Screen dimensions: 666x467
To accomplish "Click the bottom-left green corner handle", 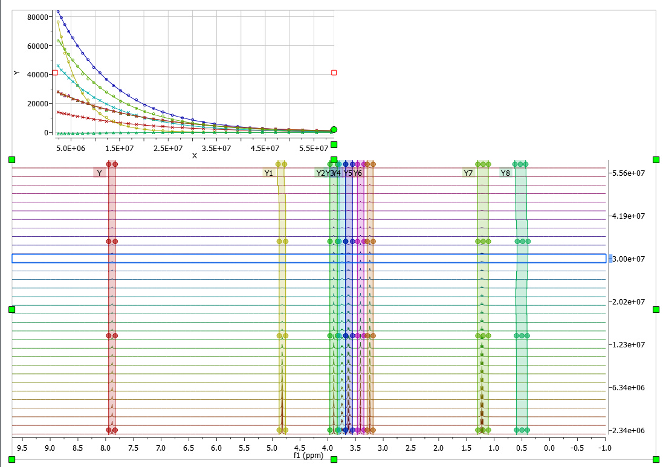I will click(x=11, y=460).
